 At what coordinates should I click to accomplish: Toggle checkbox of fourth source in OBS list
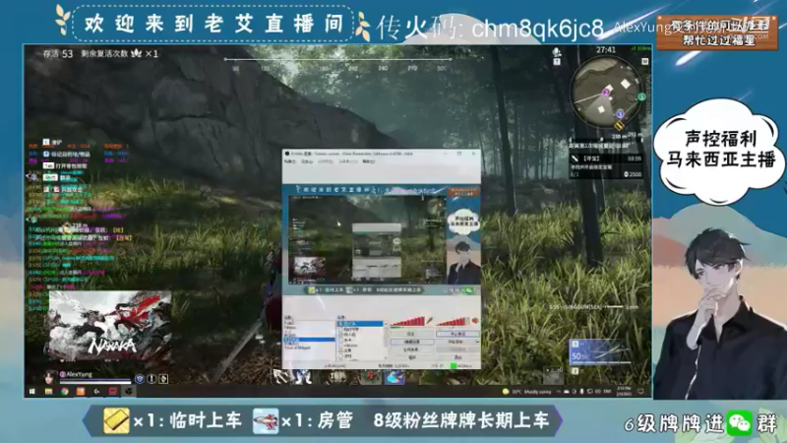pos(341,340)
